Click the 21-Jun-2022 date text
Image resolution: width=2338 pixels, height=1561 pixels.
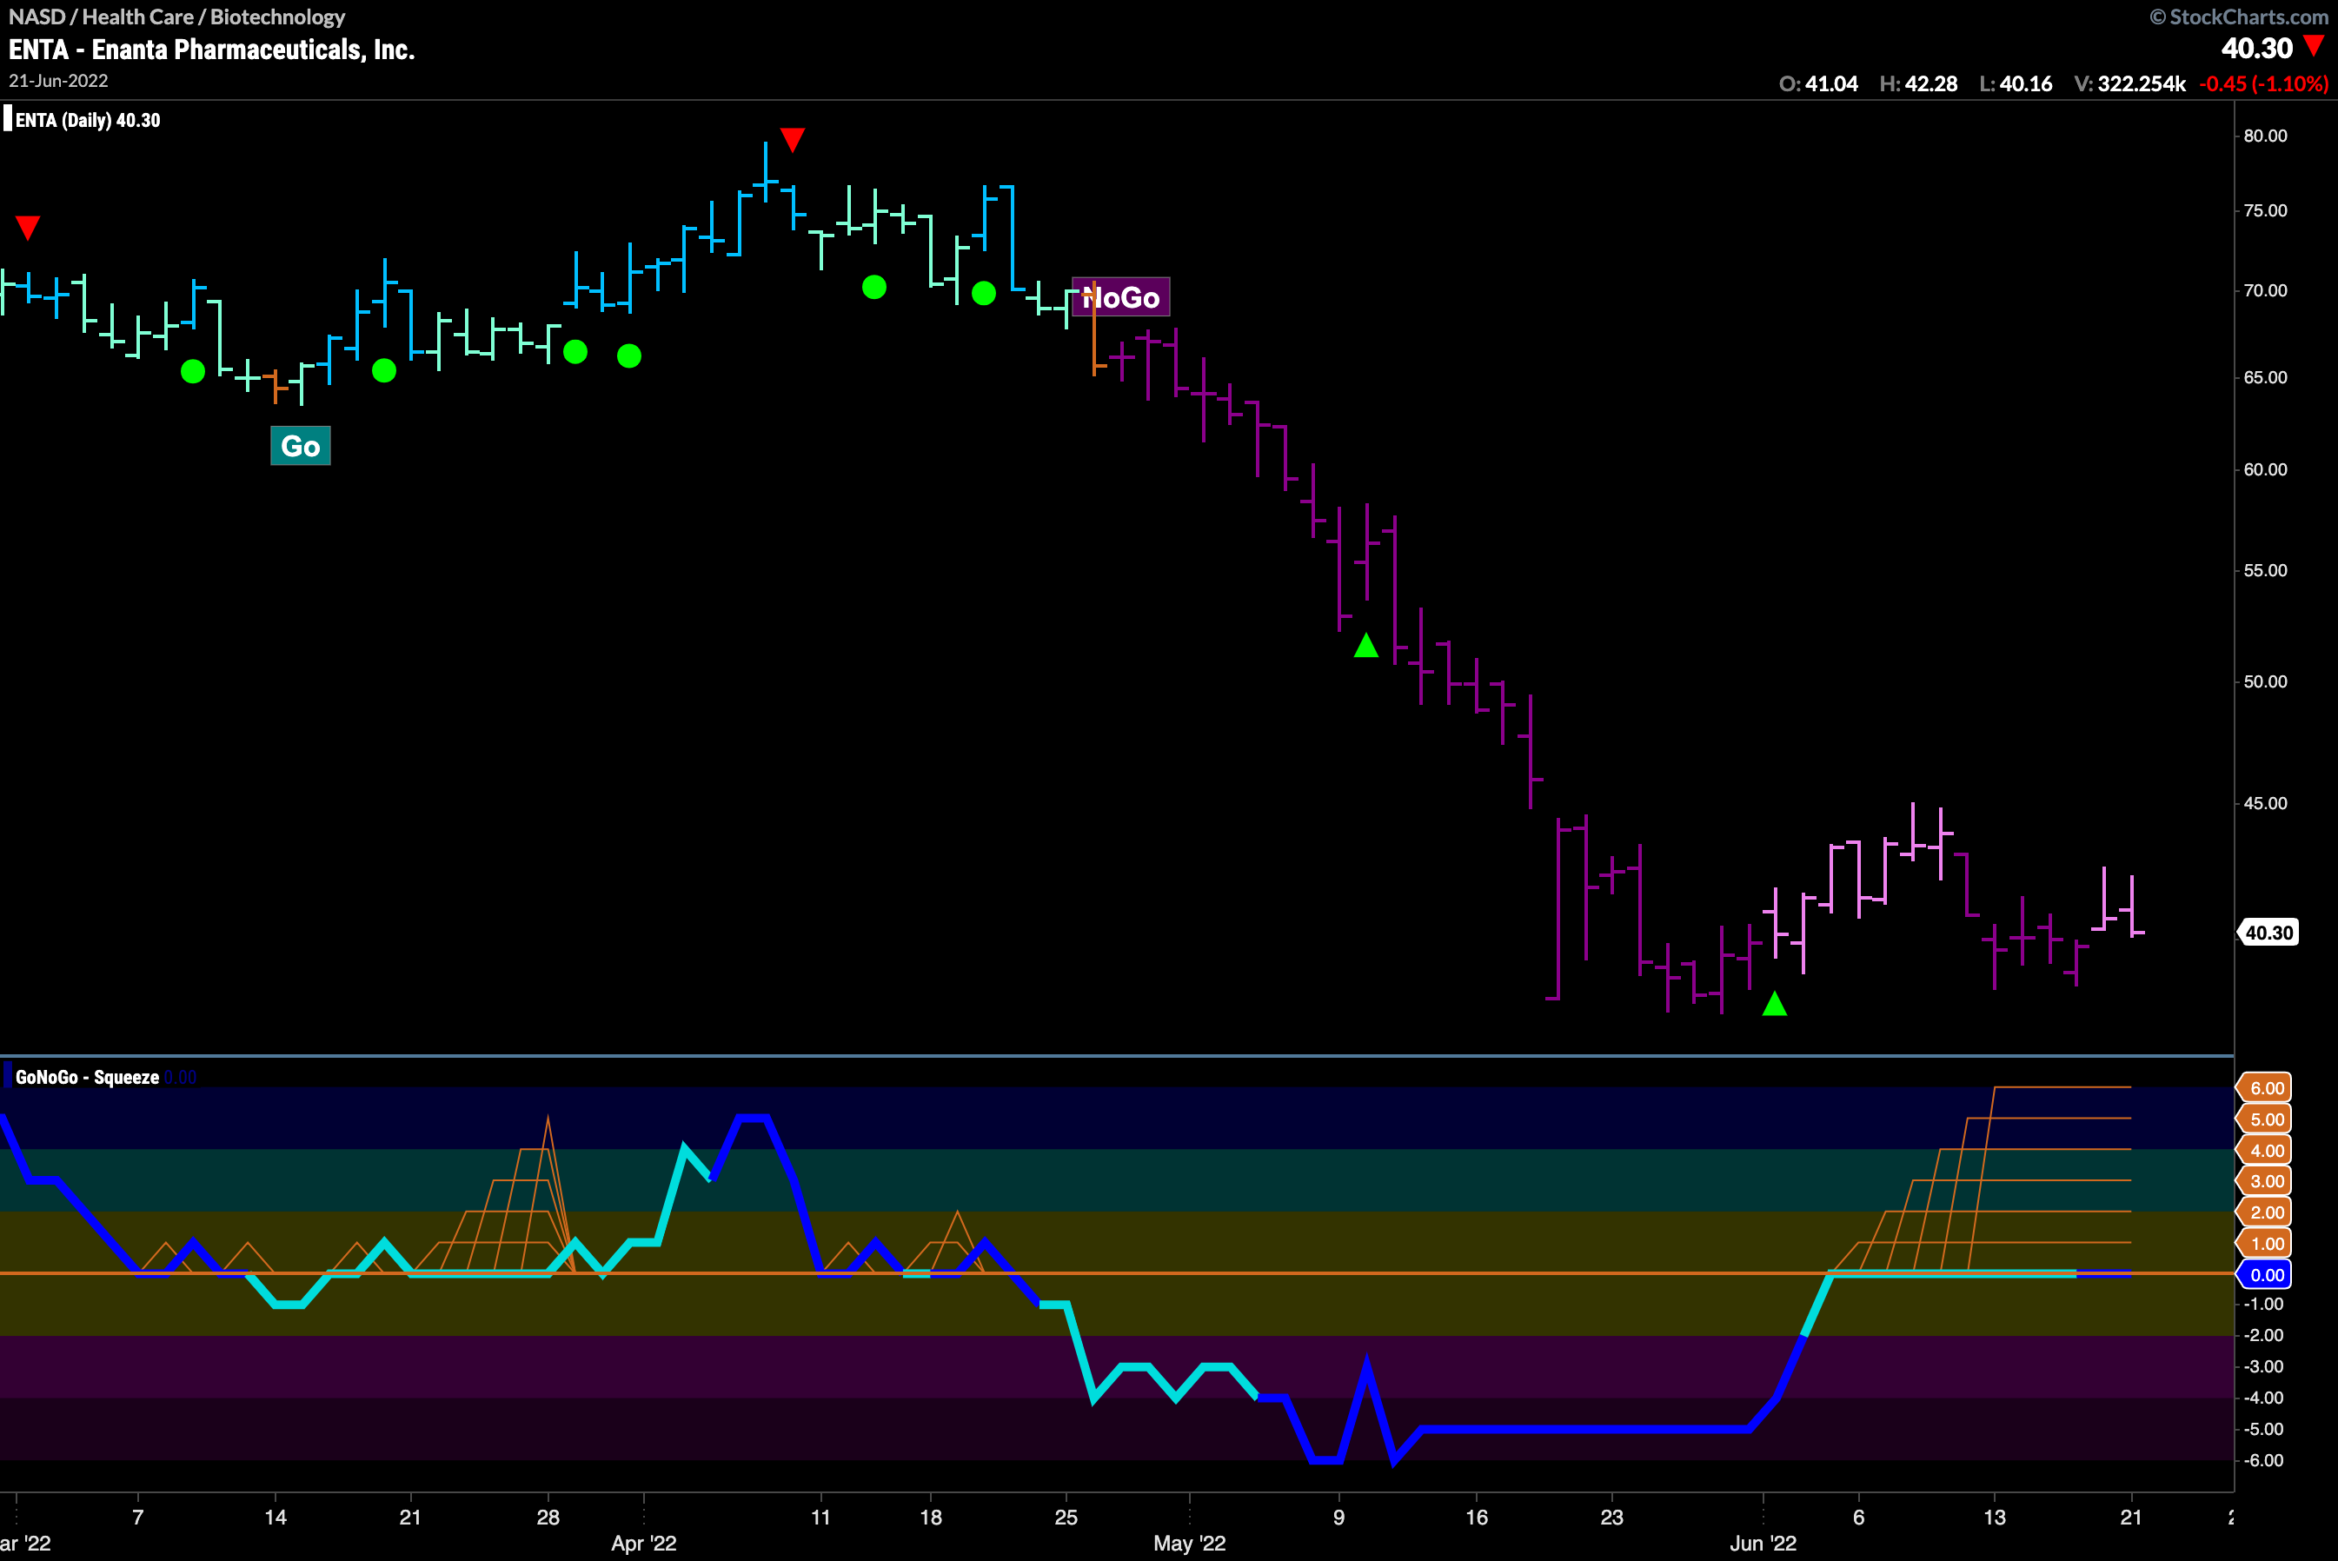point(59,81)
